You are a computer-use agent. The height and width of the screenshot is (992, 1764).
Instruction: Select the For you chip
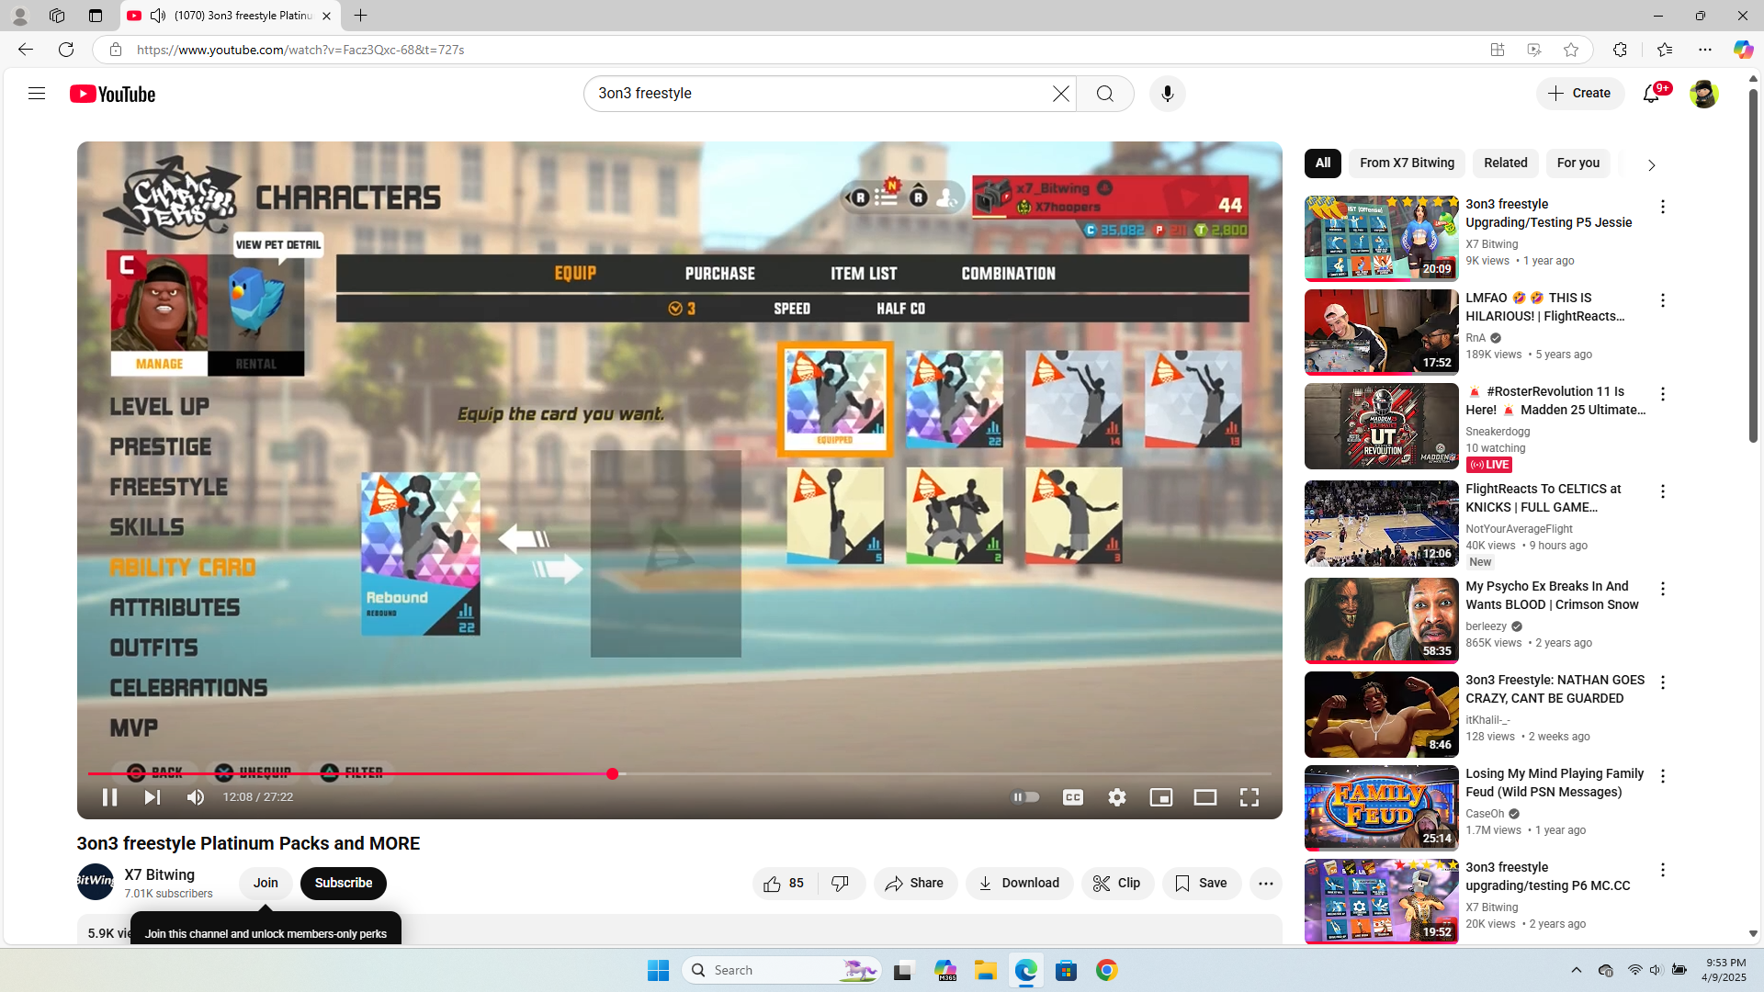1578,163
